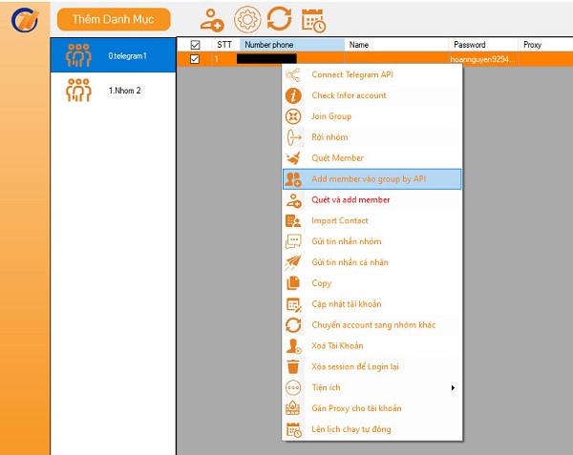Toggle the select-all checkbox in table header
This screenshot has width=573, height=455.
(195, 45)
